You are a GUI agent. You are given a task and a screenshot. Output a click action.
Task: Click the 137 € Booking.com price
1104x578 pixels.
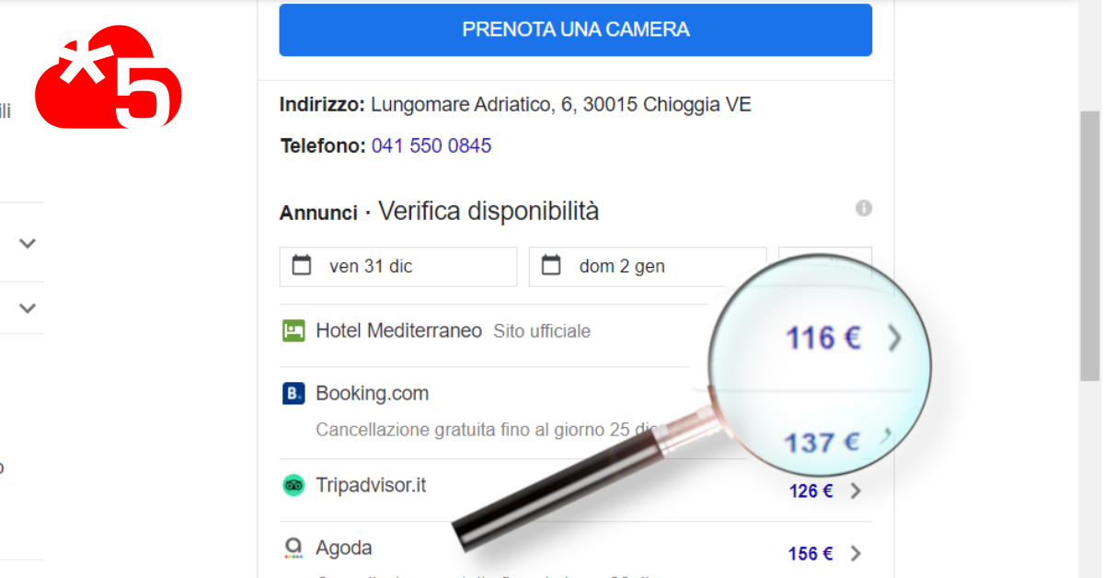click(822, 443)
